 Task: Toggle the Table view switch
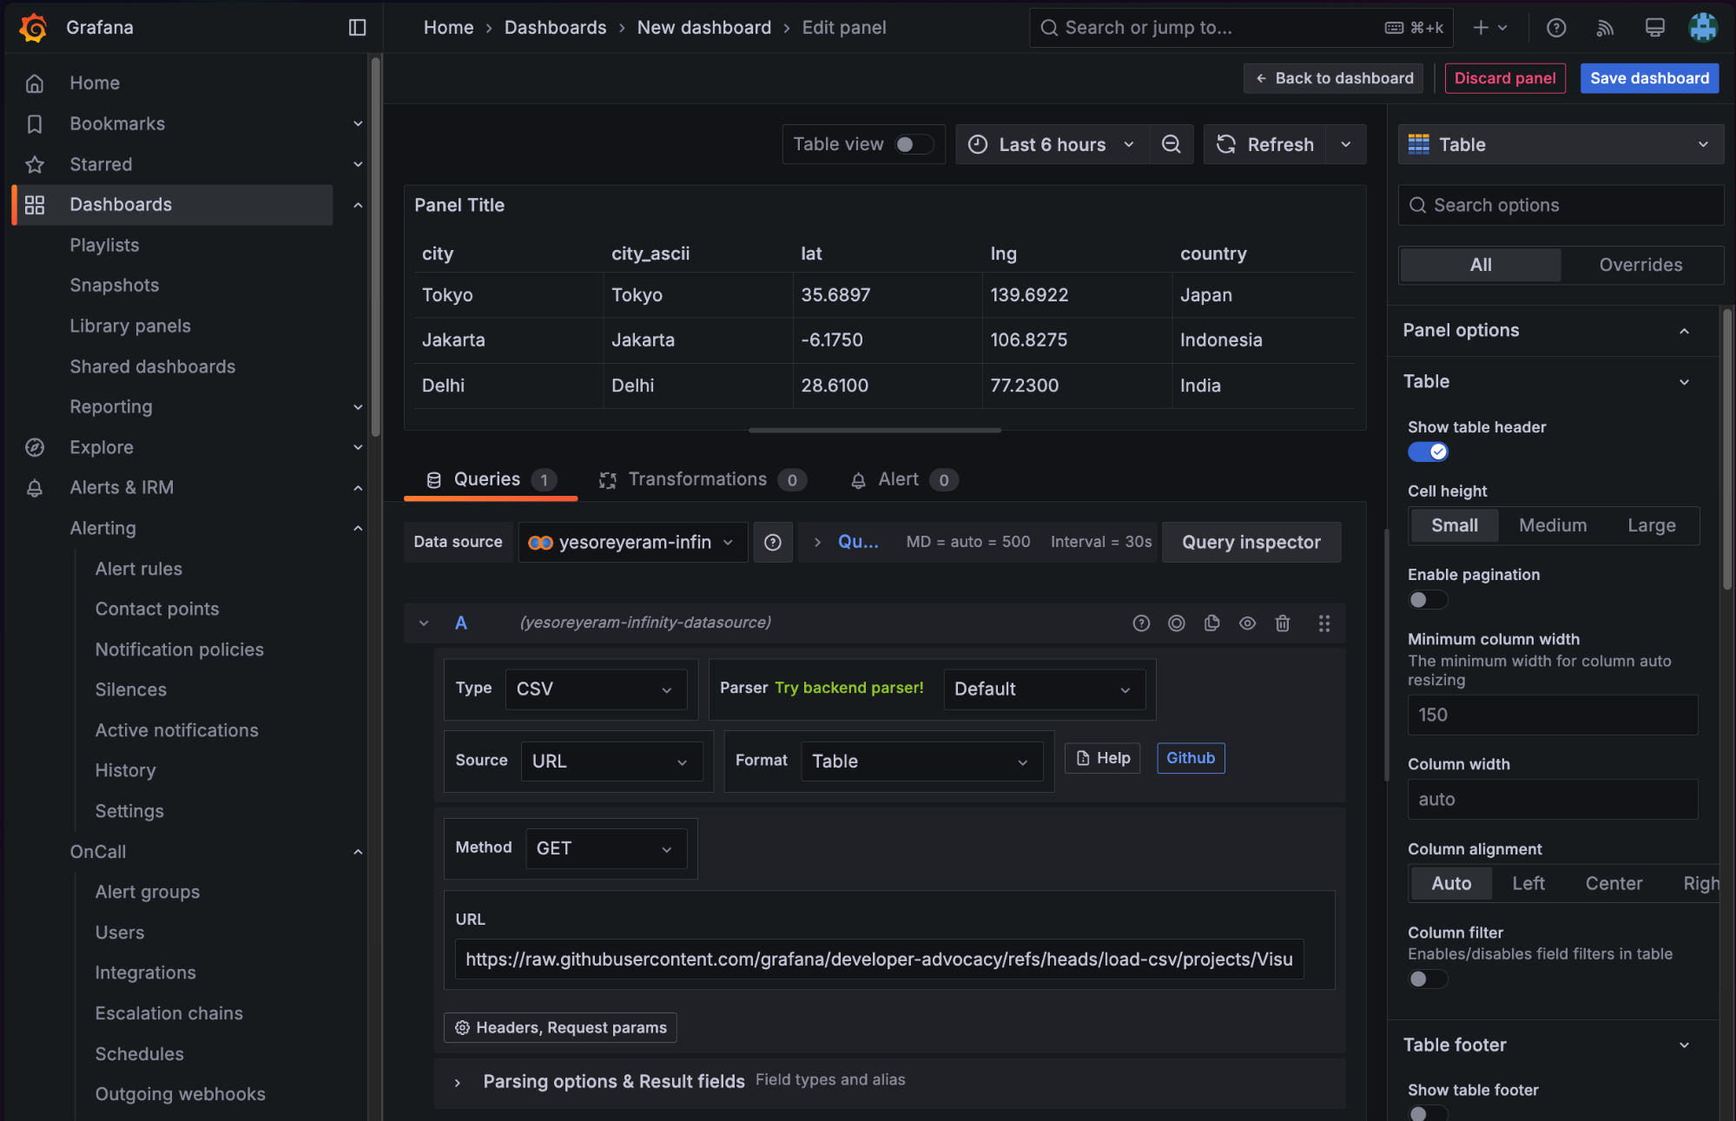pyautogui.click(x=914, y=144)
